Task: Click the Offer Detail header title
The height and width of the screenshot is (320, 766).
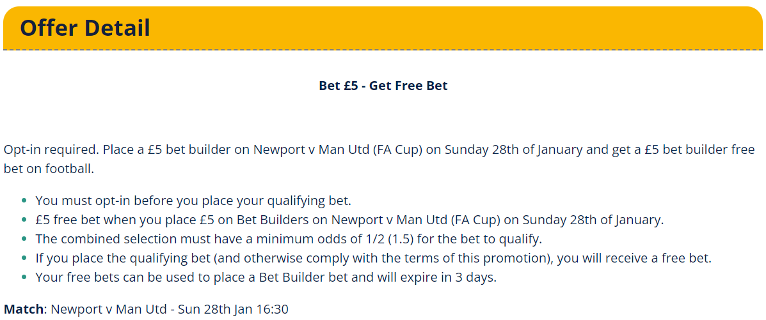Action: (85, 28)
